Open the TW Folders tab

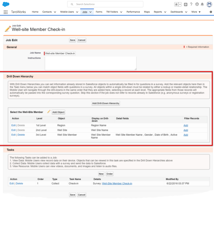click(112, 12)
